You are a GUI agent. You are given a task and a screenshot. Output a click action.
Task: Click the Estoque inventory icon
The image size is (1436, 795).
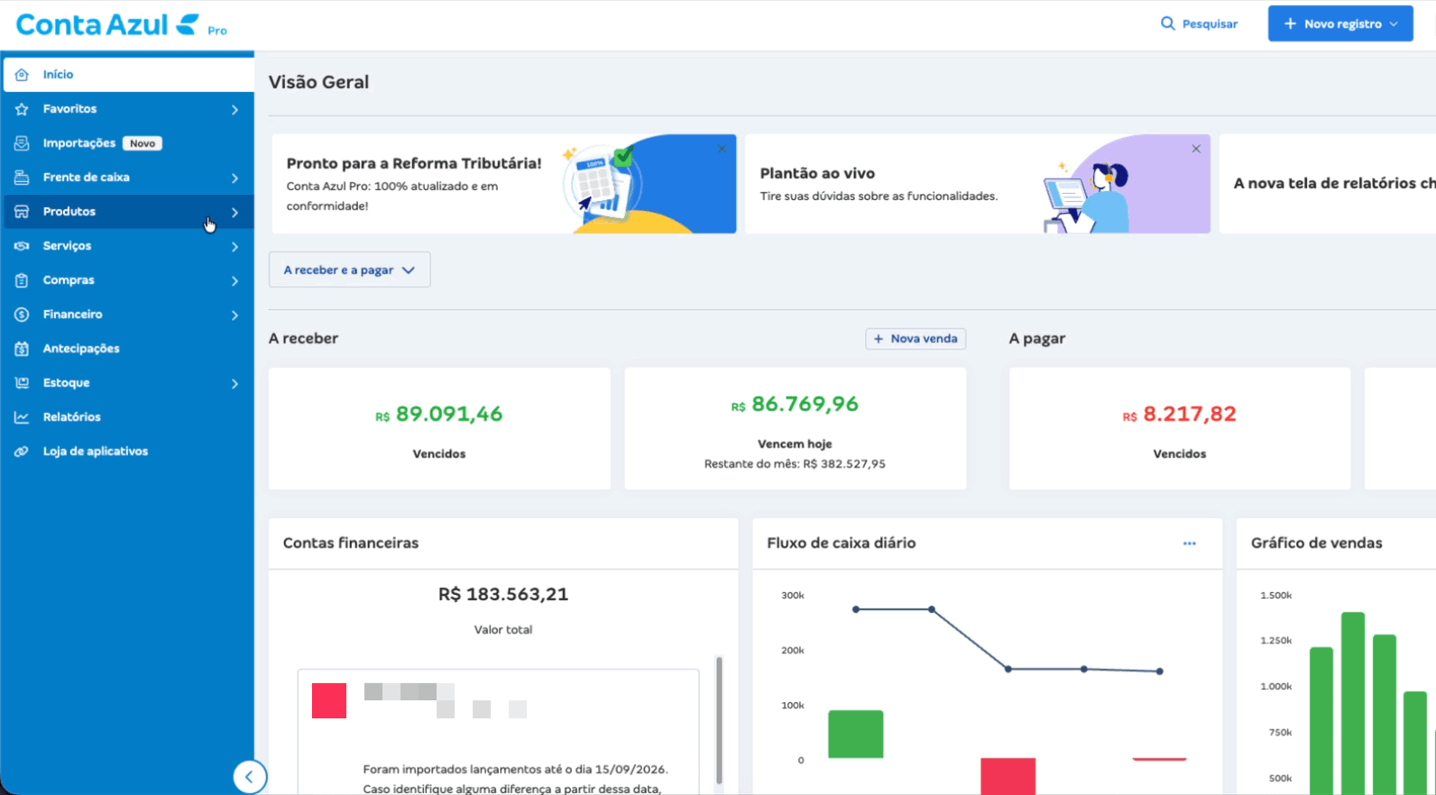(x=22, y=383)
